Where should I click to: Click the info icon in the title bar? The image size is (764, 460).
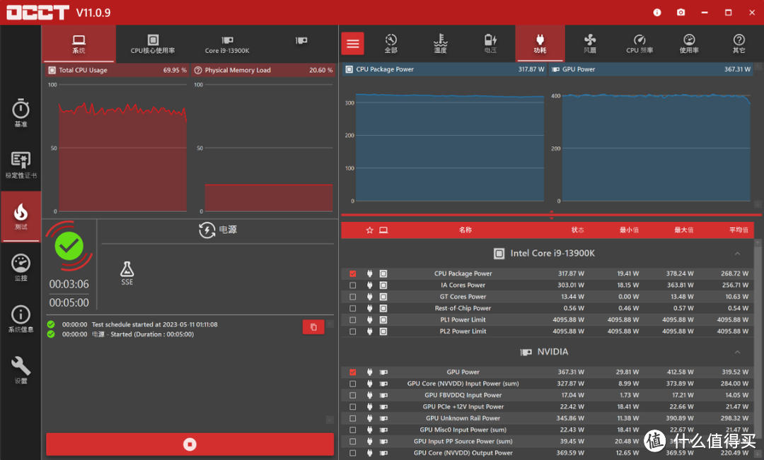click(x=656, y=12)
